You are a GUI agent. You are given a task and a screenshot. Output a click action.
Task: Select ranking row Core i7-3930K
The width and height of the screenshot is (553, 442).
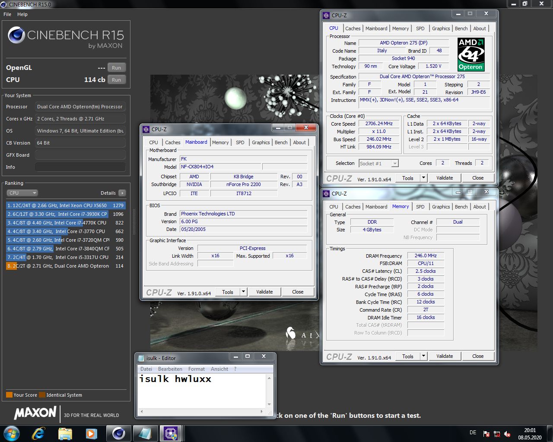[x=66, y=214]
